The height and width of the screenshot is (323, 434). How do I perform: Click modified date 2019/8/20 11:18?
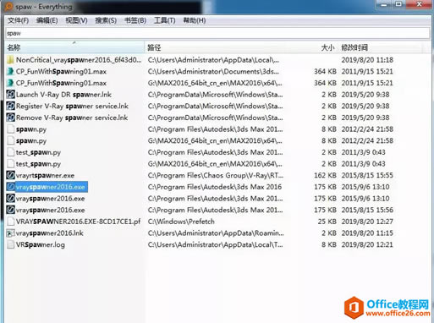click(367, 60)
